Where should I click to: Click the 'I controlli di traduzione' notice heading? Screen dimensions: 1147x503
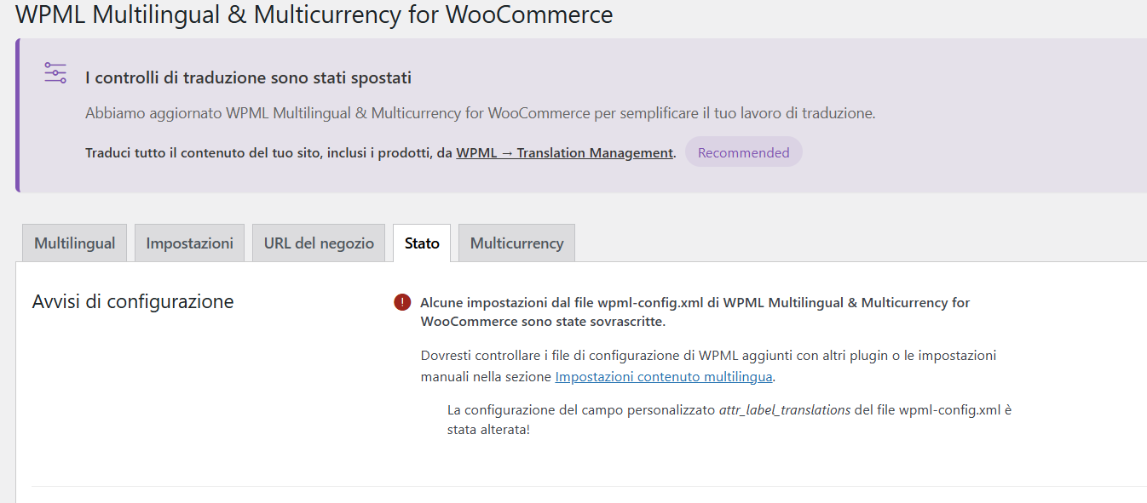click(x=248, y=77)
